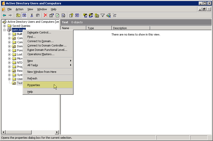
Task: Expand the Built folder node
Action: (x=9, y=34)
